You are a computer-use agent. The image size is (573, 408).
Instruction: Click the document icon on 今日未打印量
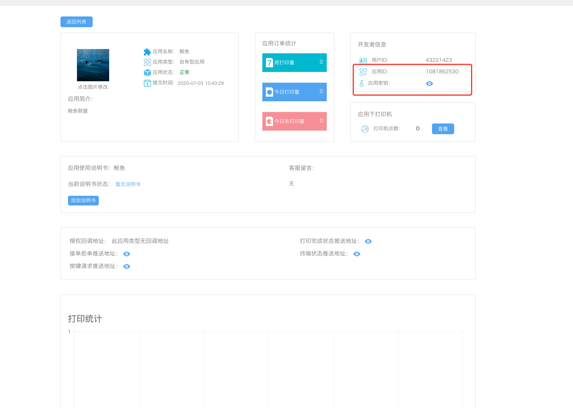pyautogui.click(x=269, y=121)
